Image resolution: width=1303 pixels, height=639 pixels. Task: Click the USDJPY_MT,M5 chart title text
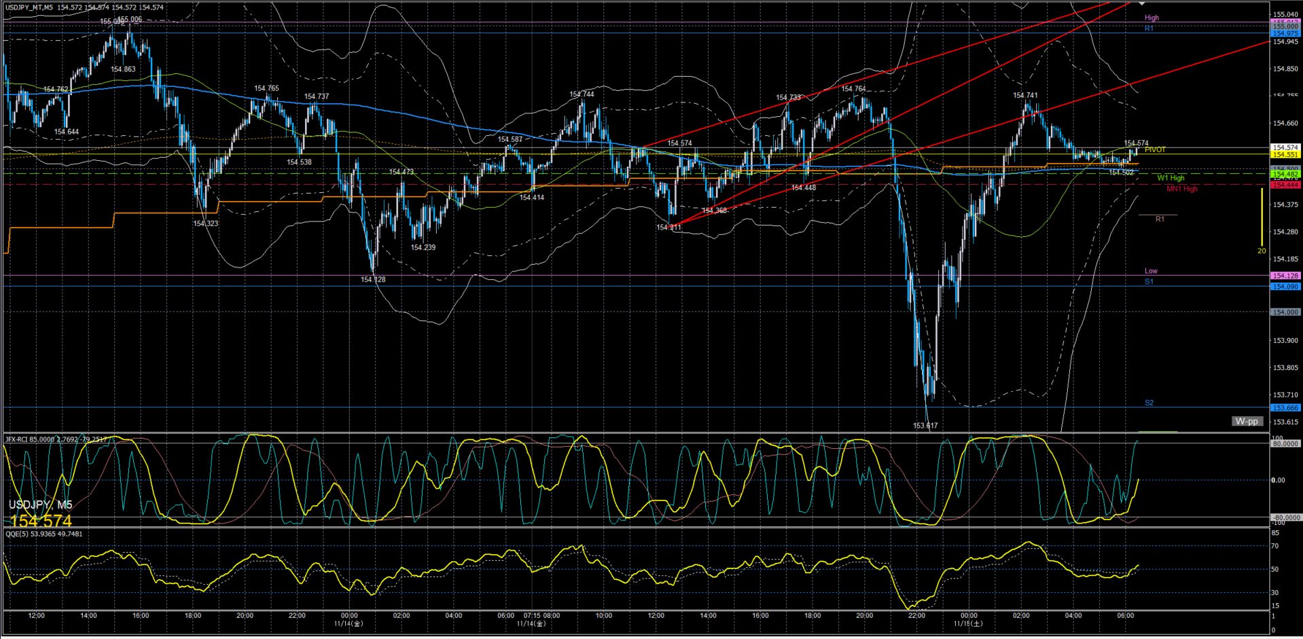click(x=29, y=7)
